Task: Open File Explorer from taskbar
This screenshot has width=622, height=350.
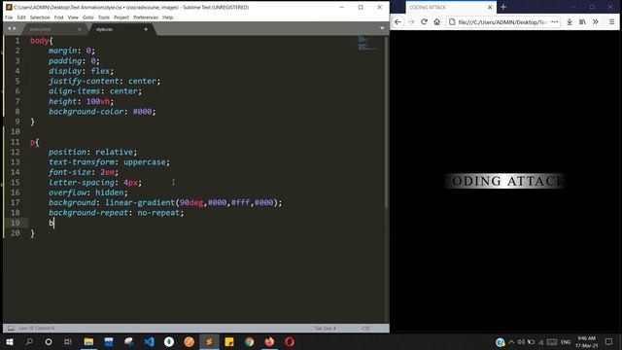Action: (x=88, y=341)
